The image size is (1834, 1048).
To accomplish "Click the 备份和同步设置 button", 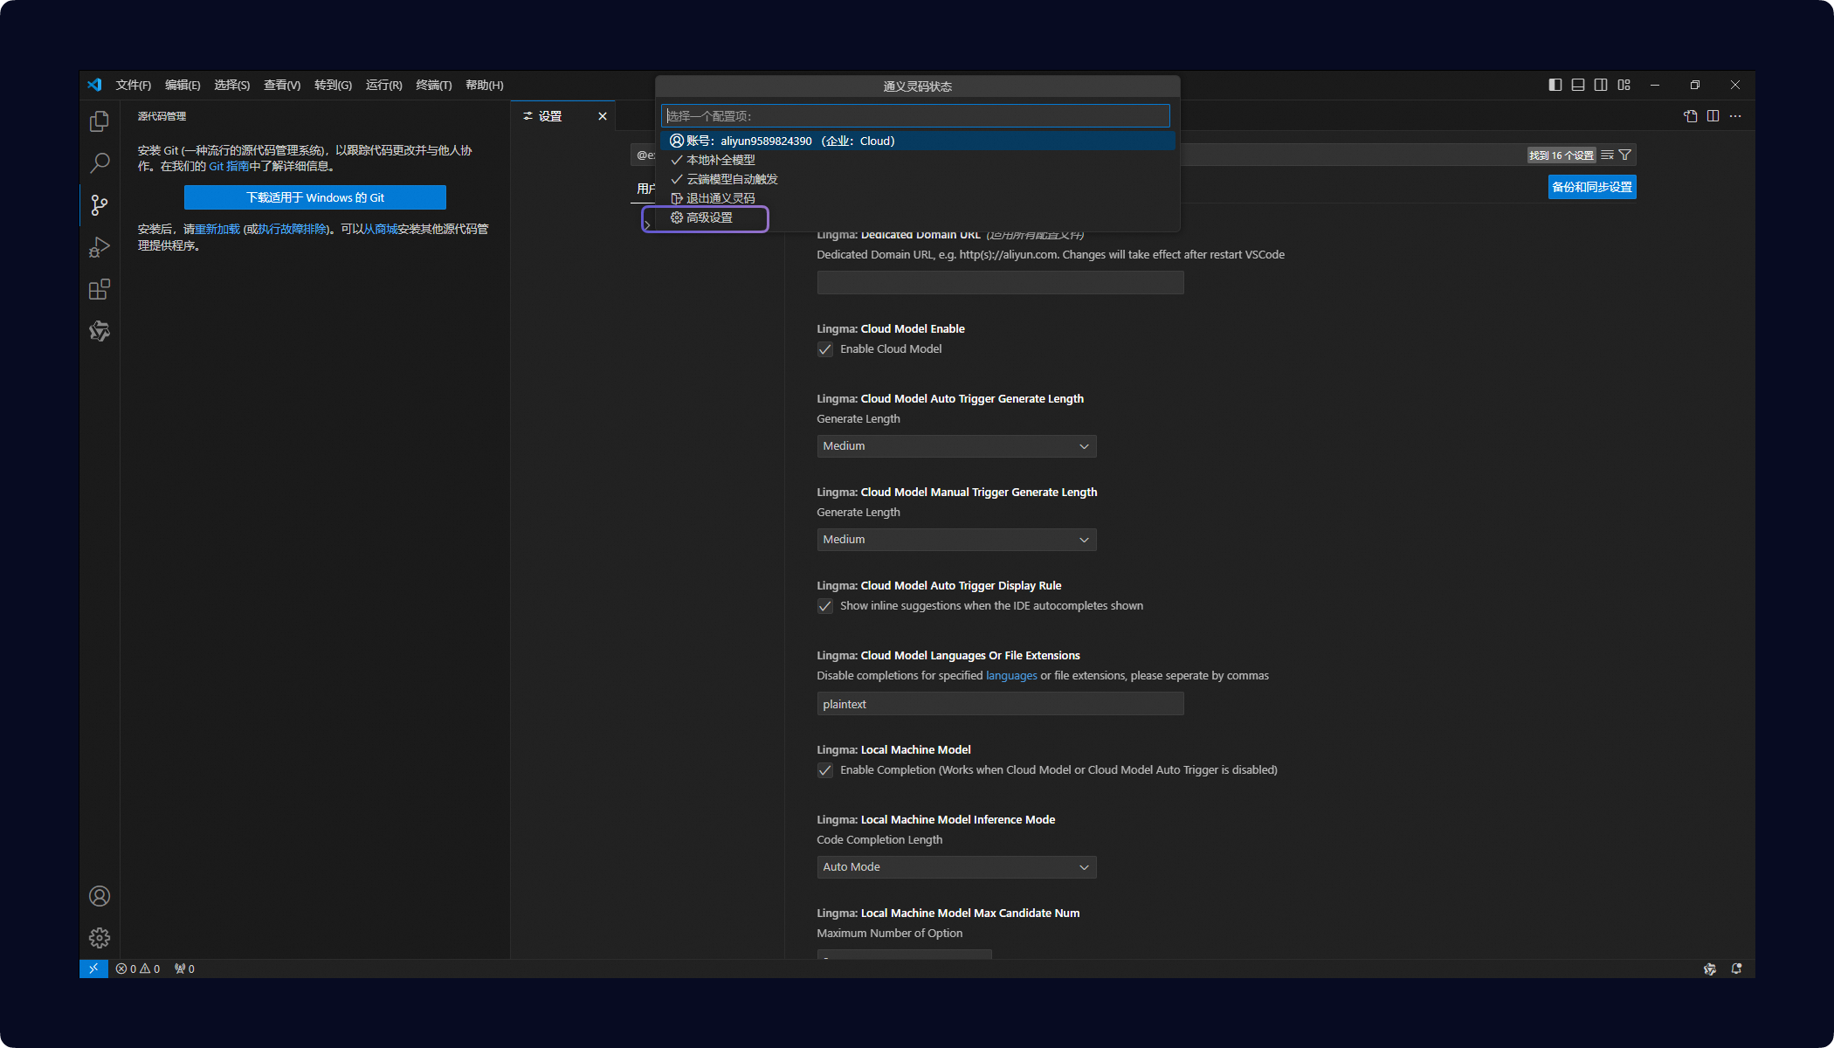I will (x=1592, y=187).
